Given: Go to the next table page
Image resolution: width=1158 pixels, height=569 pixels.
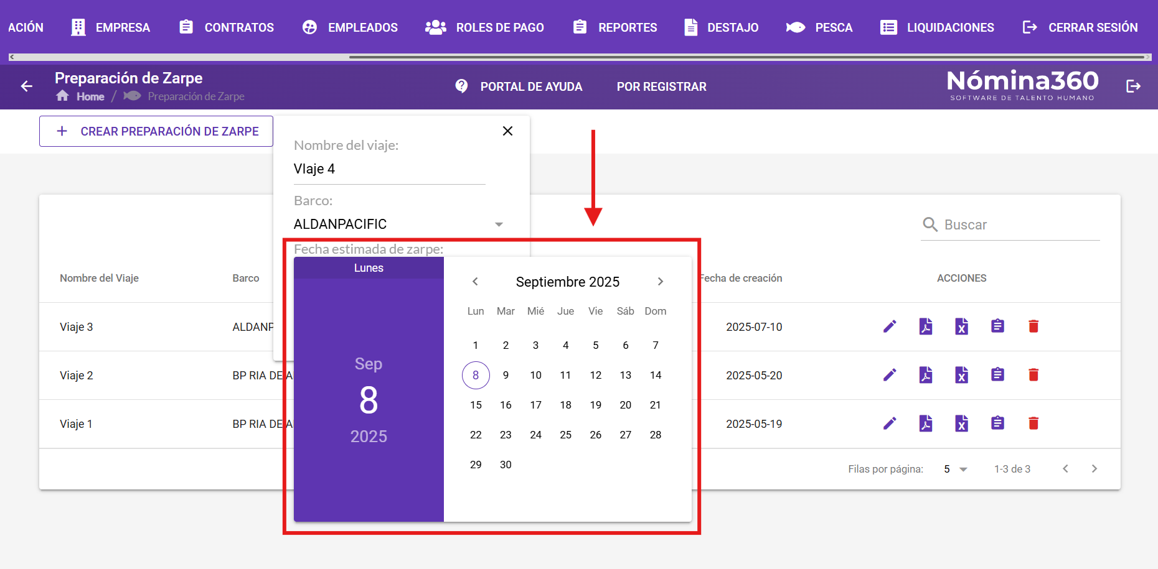Looking at the screenshot, I should [1094, 469].
